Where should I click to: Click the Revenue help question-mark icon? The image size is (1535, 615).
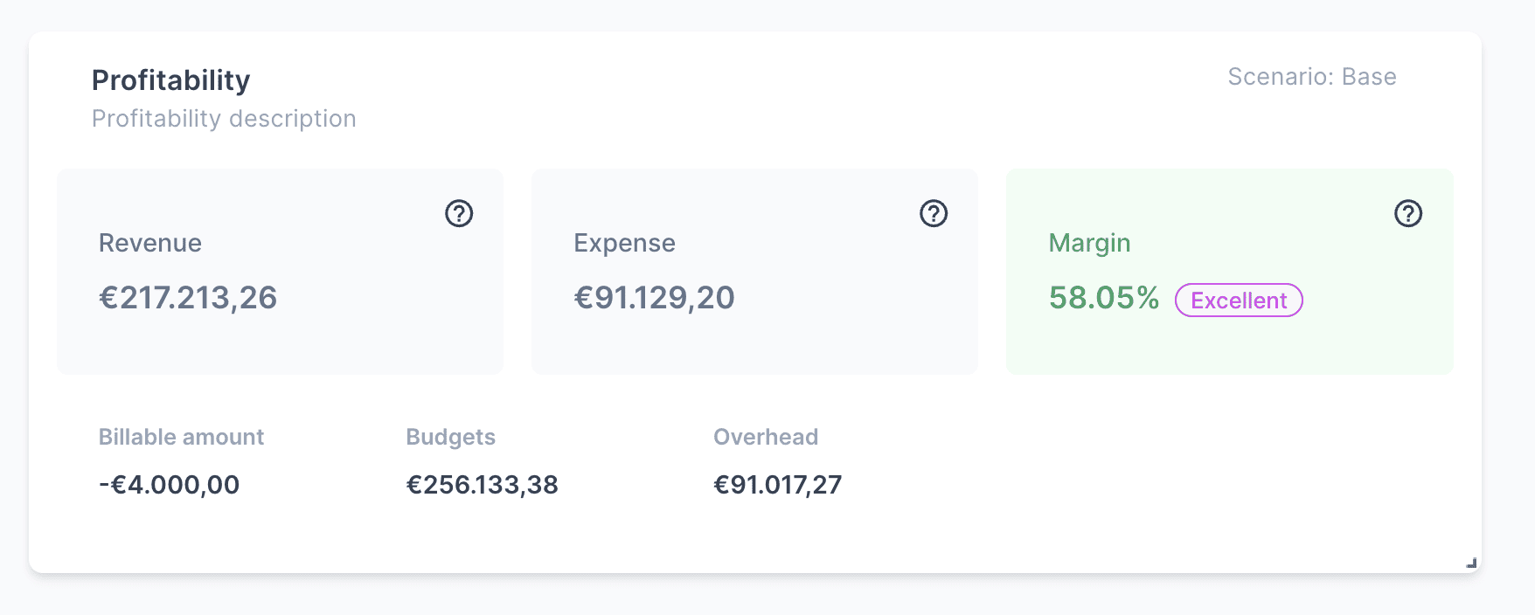[459, 213]
